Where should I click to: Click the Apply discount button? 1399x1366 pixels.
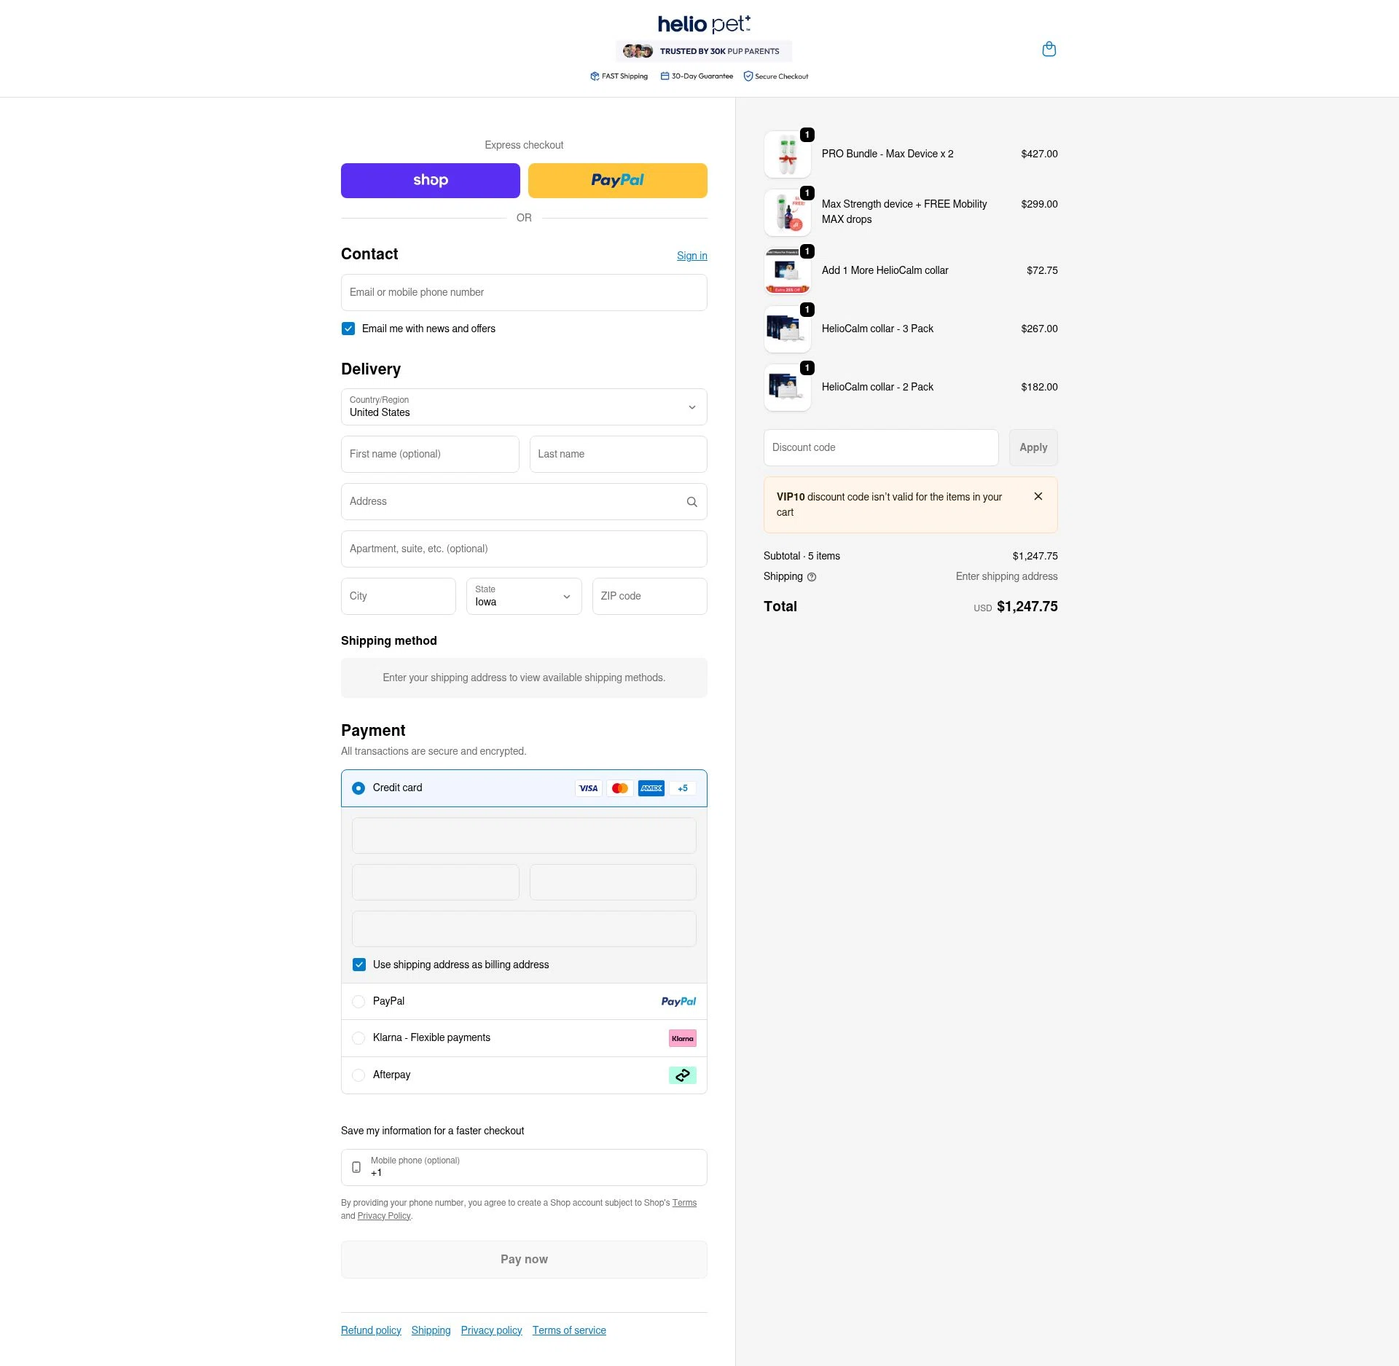click(1032, 447)
